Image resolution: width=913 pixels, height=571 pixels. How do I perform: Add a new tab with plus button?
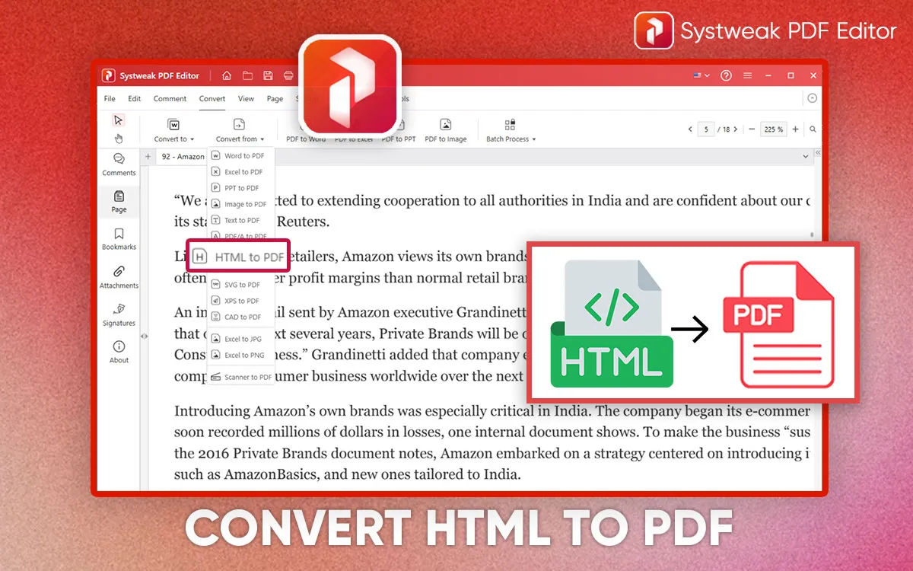click(x=148, y=157)
